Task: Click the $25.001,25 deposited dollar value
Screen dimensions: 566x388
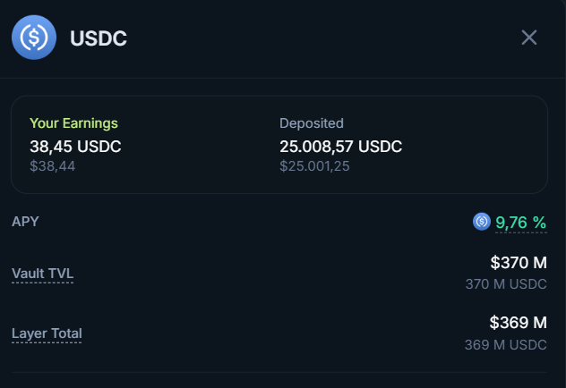Action: (x=315, y=165)
